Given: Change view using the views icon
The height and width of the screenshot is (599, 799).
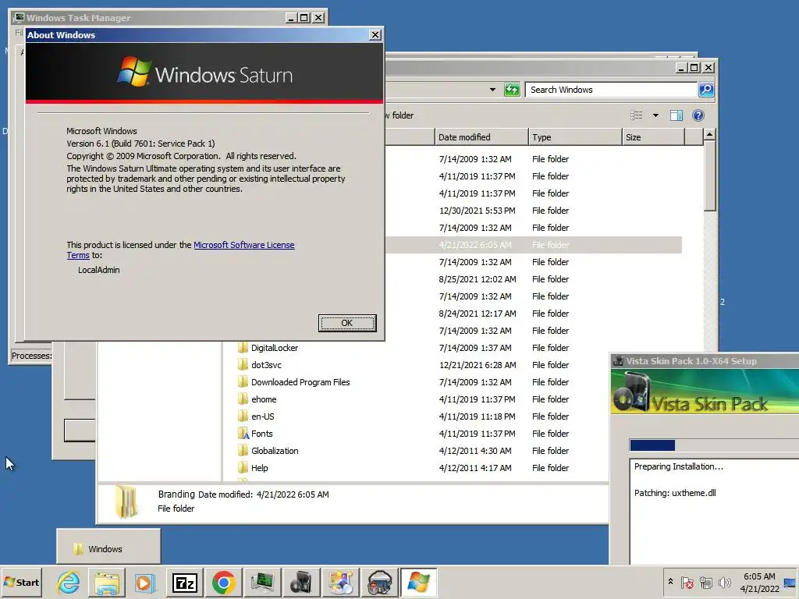Looking at the screenshot, I should pos(637,115).
